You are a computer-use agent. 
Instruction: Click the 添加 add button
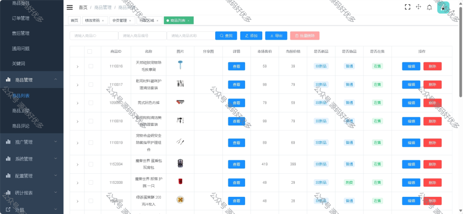(x=251, y=36)
